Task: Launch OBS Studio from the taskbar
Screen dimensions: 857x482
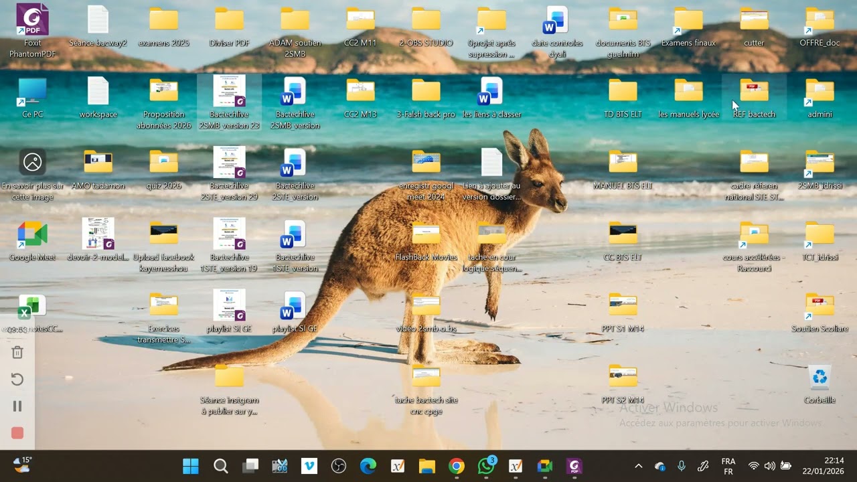Action: point(338,466)
